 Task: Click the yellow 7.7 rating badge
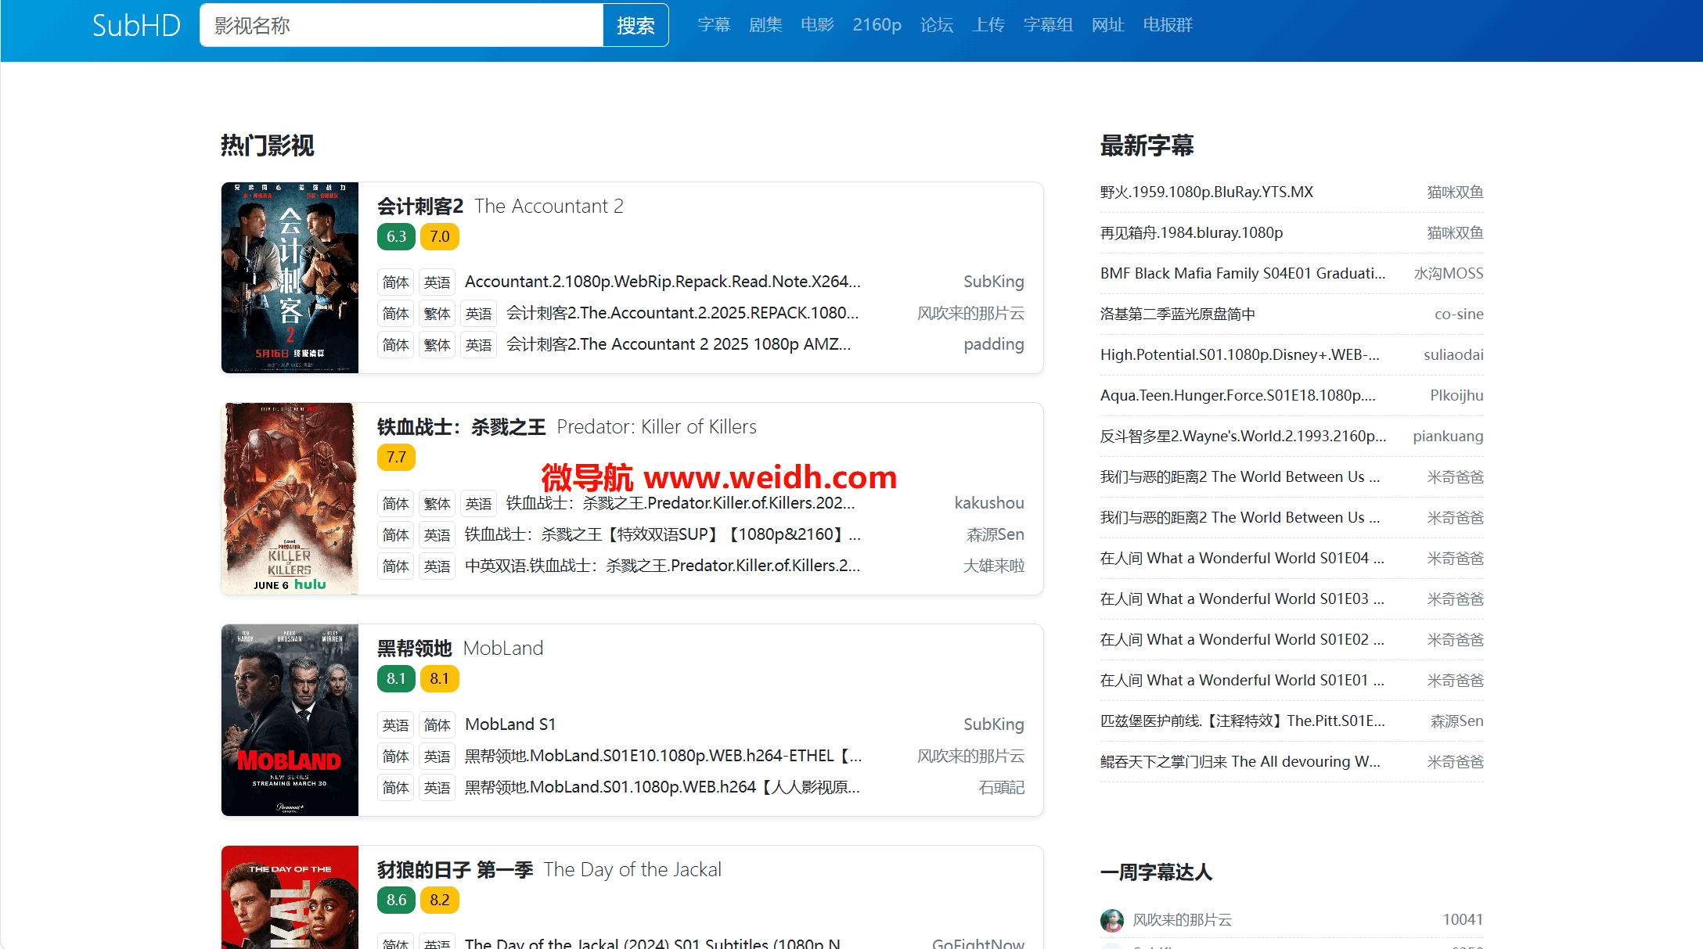click(x=396, y=457)
